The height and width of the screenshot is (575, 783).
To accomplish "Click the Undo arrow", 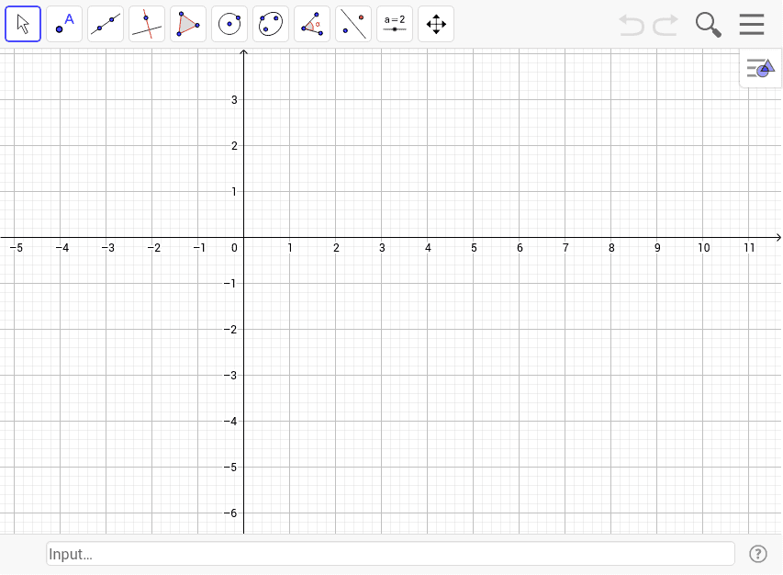I will point(632,25).
